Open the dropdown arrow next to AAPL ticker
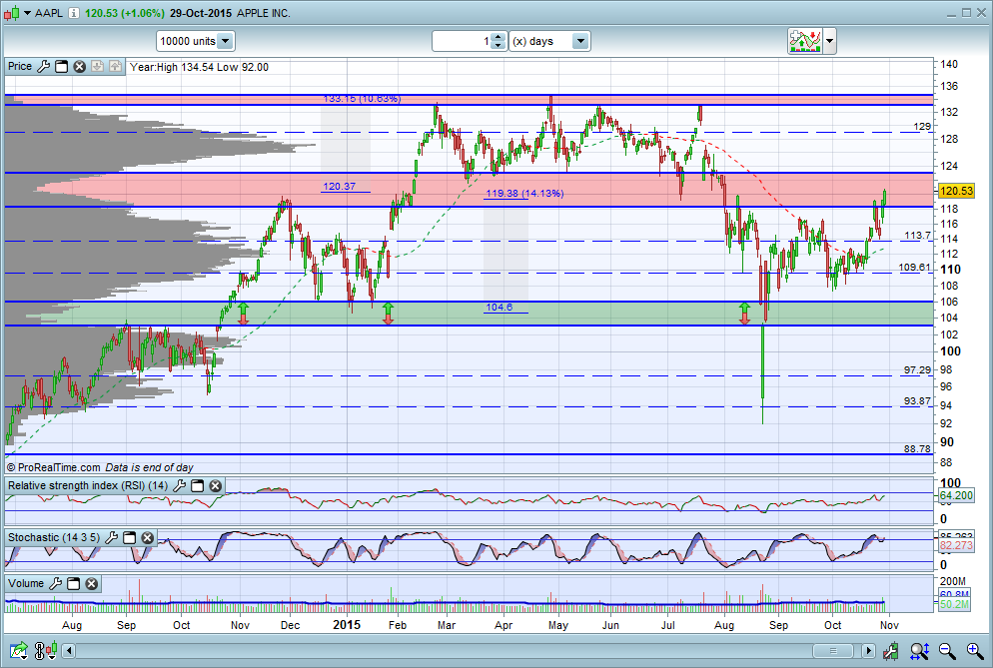The height and width of the screenshot is (668, 993). click(27, 13)
